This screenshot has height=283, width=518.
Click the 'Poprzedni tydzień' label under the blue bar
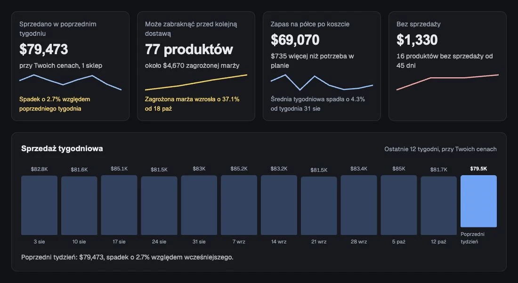point(473,238)
